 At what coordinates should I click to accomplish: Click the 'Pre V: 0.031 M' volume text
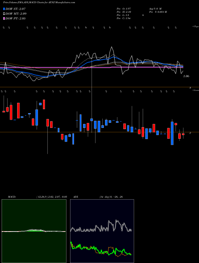pos(158,12)
